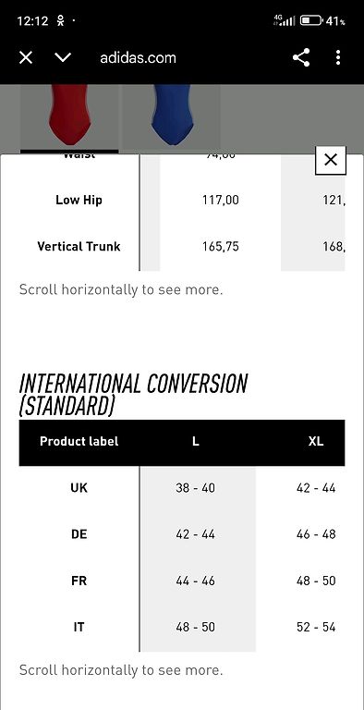Viewport: 364px width, 710px height.
Task: Tap the L column header
Action: click(x=196, y=442)
